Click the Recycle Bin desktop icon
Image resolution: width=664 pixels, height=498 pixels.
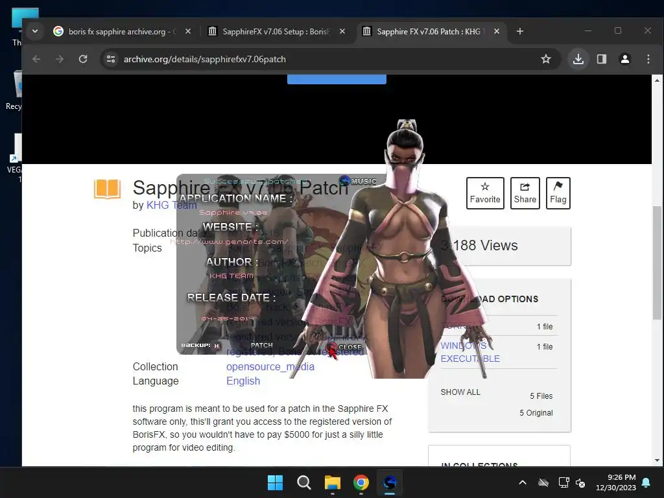pos(14,91)
